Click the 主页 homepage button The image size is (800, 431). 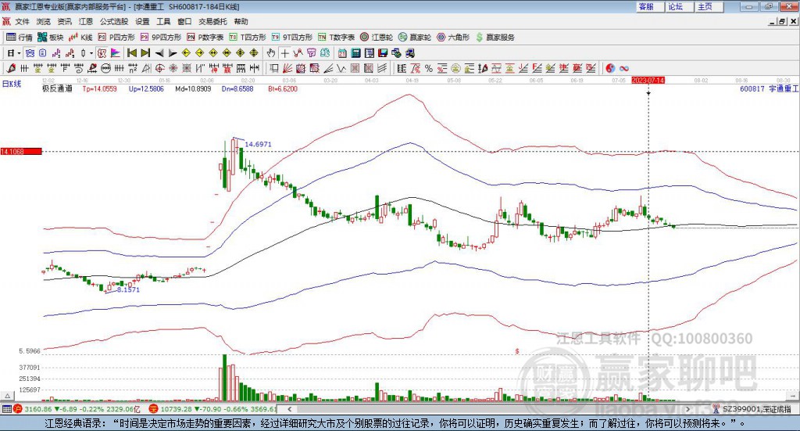point(709,6)
